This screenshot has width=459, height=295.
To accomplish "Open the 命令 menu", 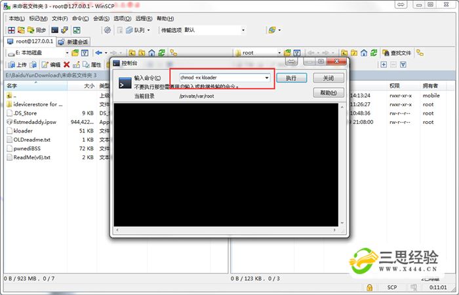I will (x=79, y=18).
